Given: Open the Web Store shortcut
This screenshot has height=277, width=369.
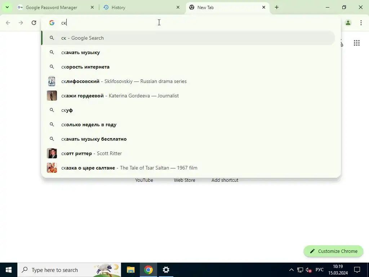Looking at the screenshot, I should point(184,180).
